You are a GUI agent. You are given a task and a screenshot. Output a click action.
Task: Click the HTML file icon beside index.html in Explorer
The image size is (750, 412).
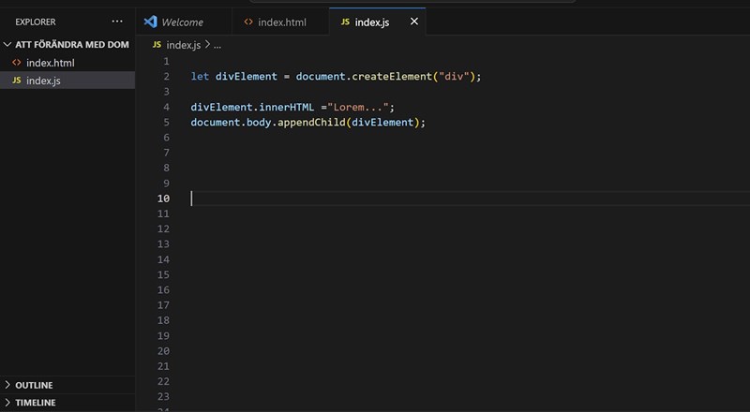coord(16,63)
